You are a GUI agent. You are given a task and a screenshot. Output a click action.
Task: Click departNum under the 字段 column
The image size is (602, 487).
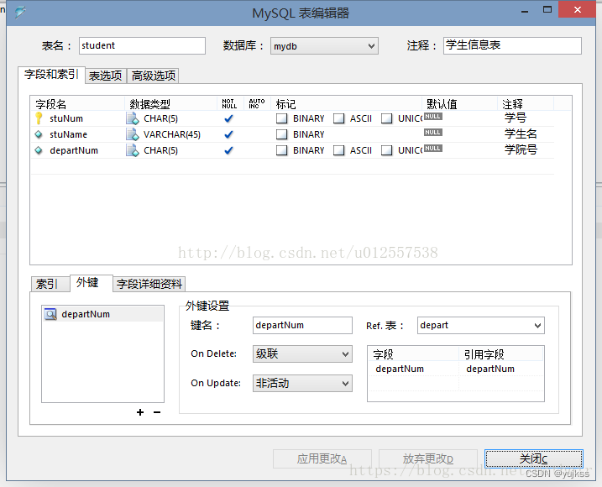[400, 369]
